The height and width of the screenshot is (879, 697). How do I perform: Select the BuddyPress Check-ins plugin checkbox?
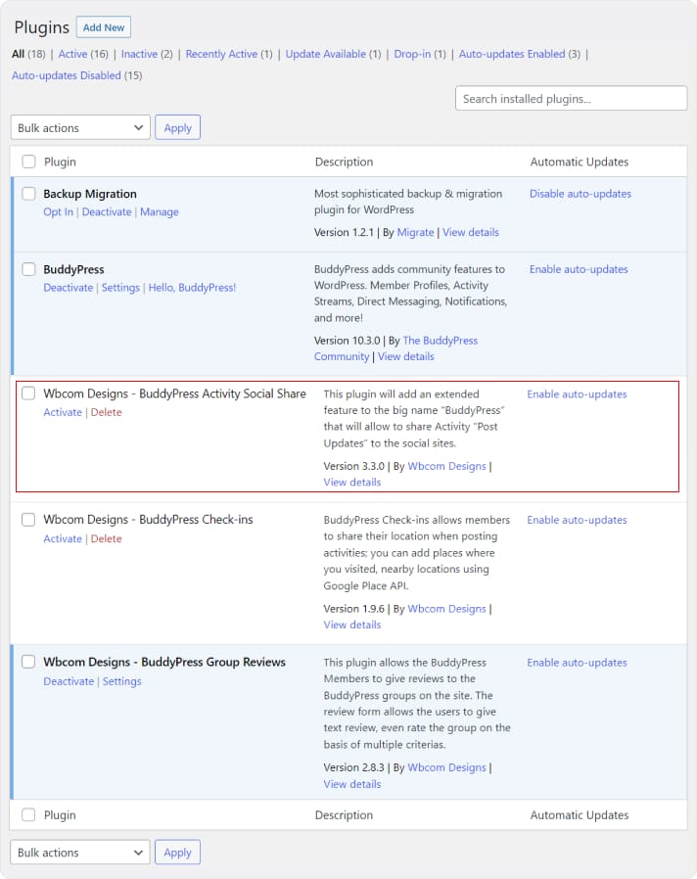tap(28, 520)
